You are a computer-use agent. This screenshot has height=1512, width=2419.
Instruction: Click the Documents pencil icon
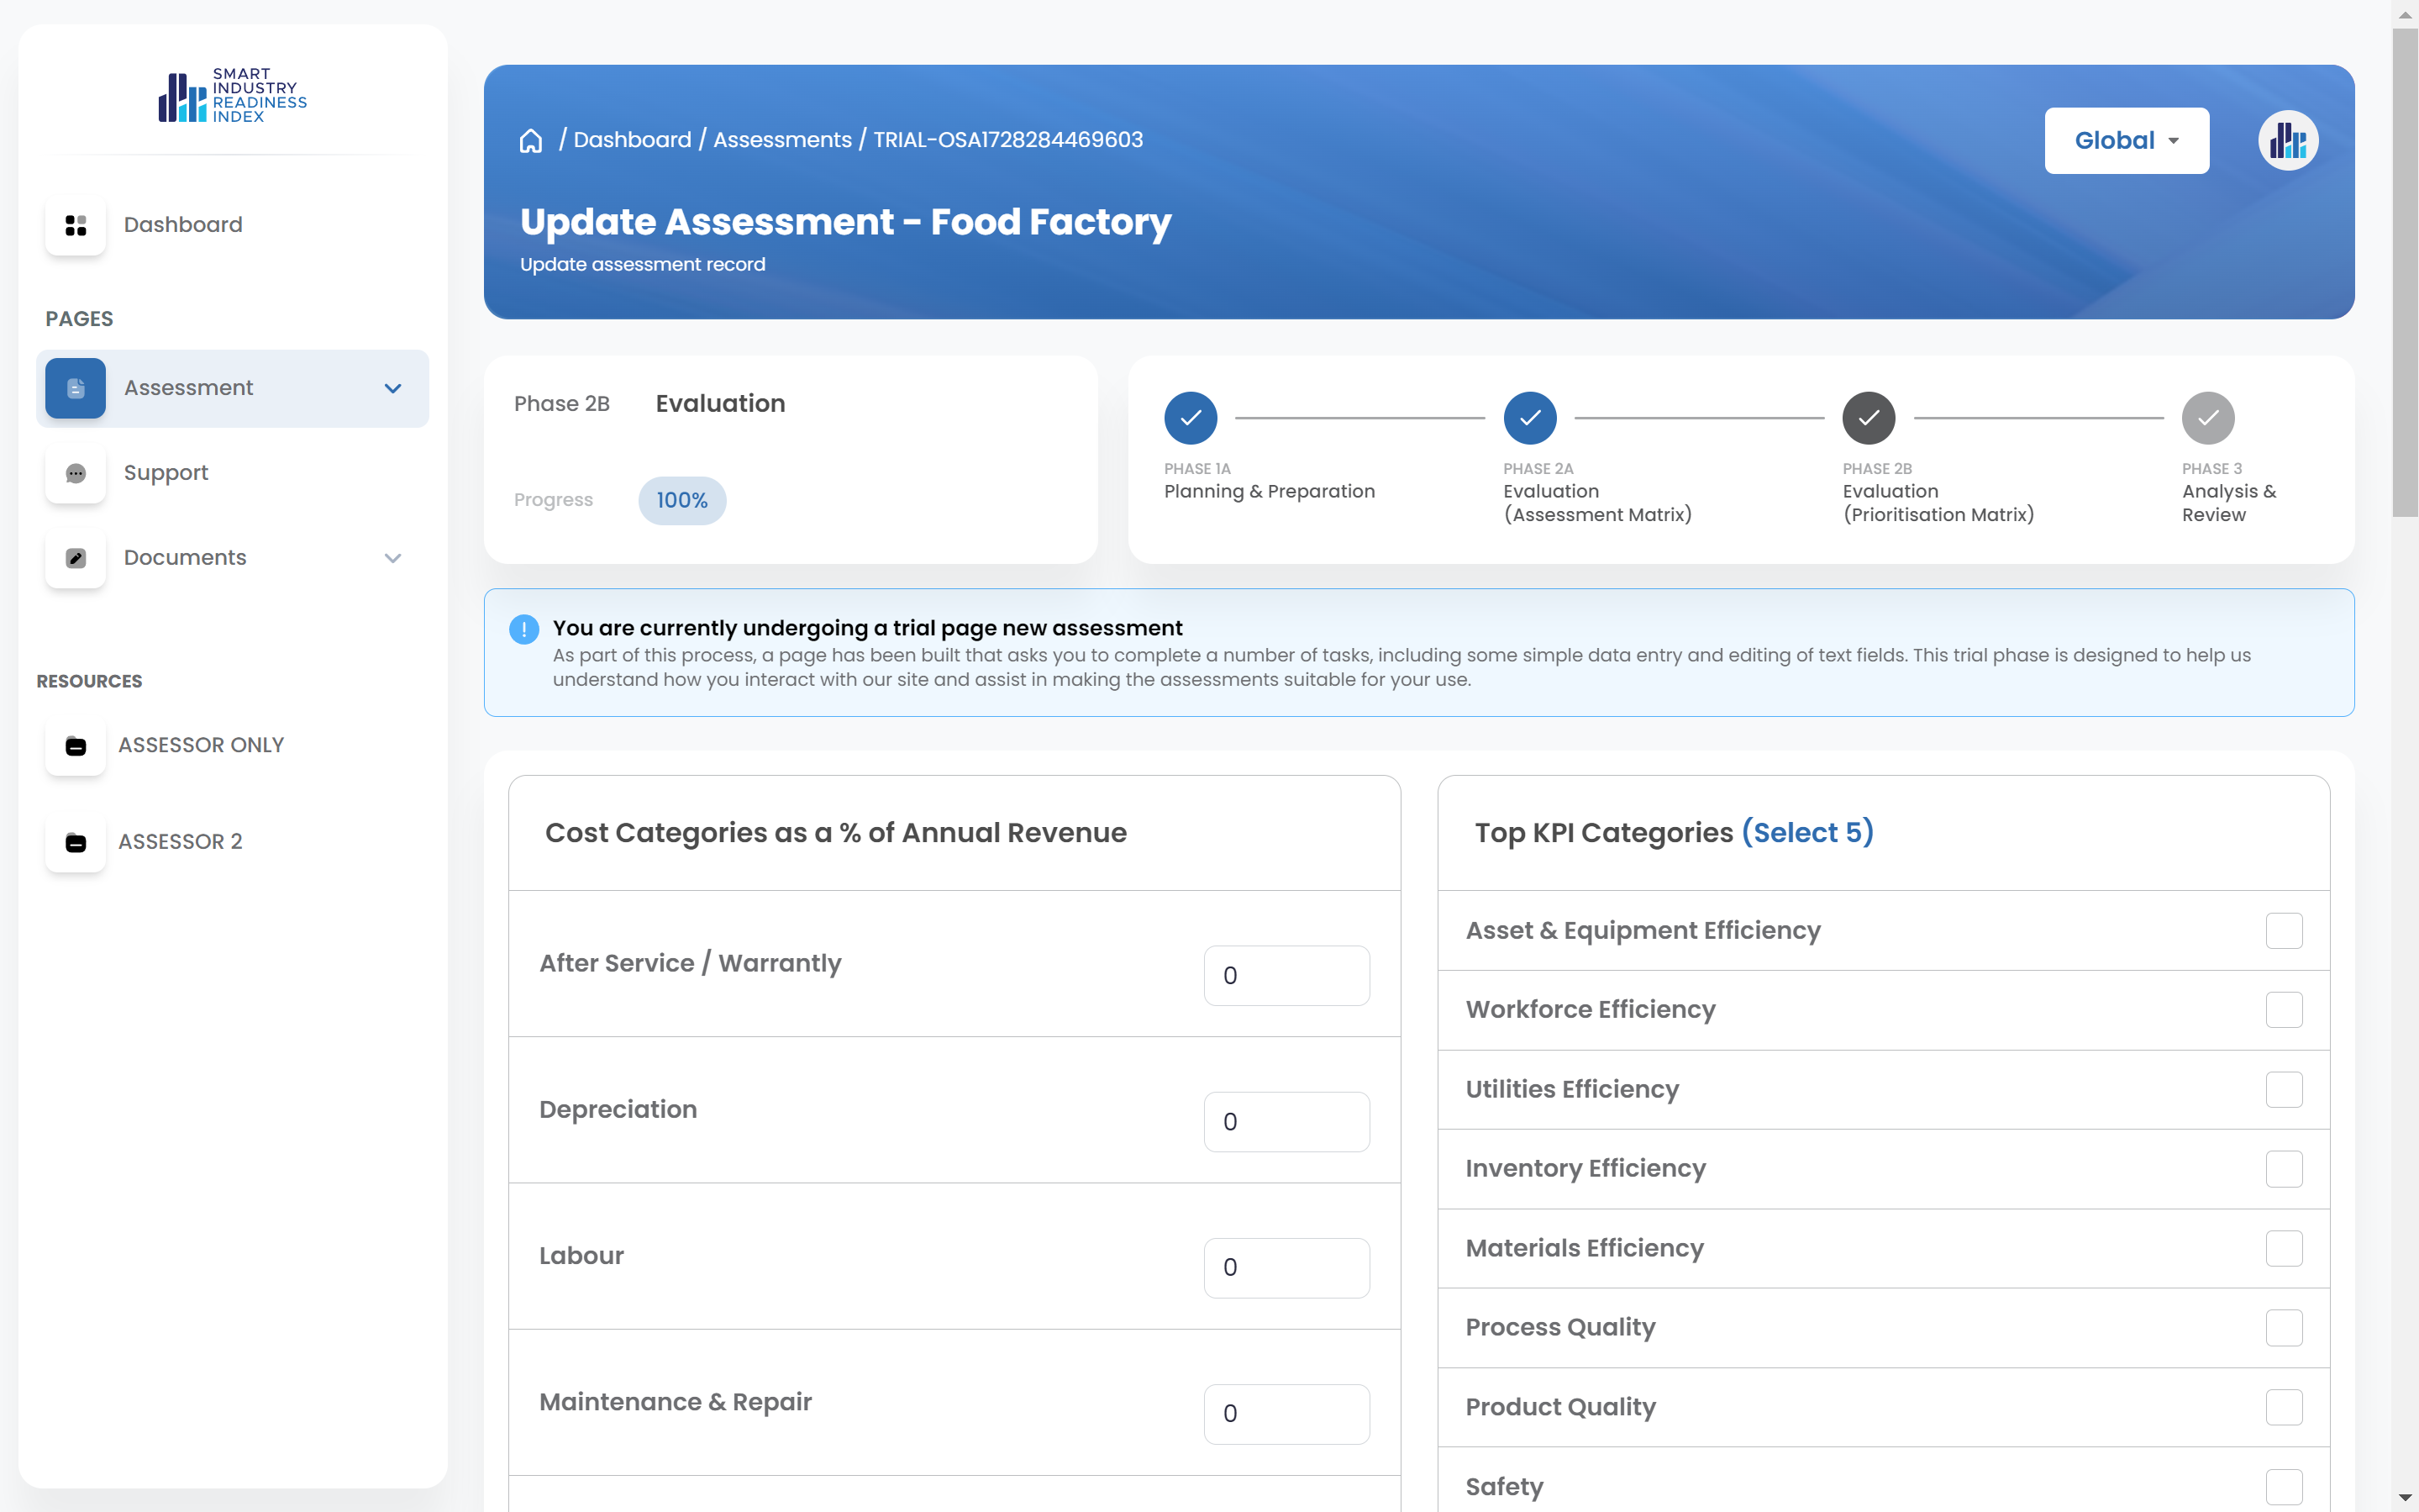point(76,558)
